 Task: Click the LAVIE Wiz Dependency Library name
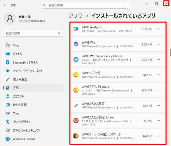tap(102, 56)
